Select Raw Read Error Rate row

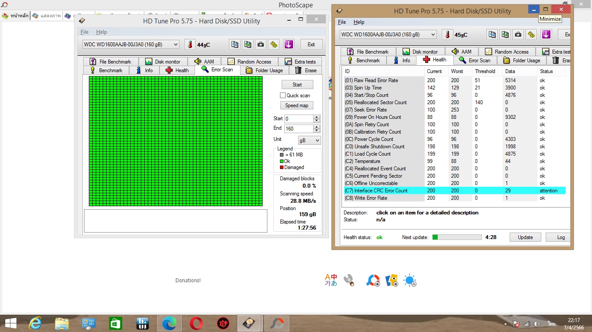pyautogui.click(x=455, y=80)
